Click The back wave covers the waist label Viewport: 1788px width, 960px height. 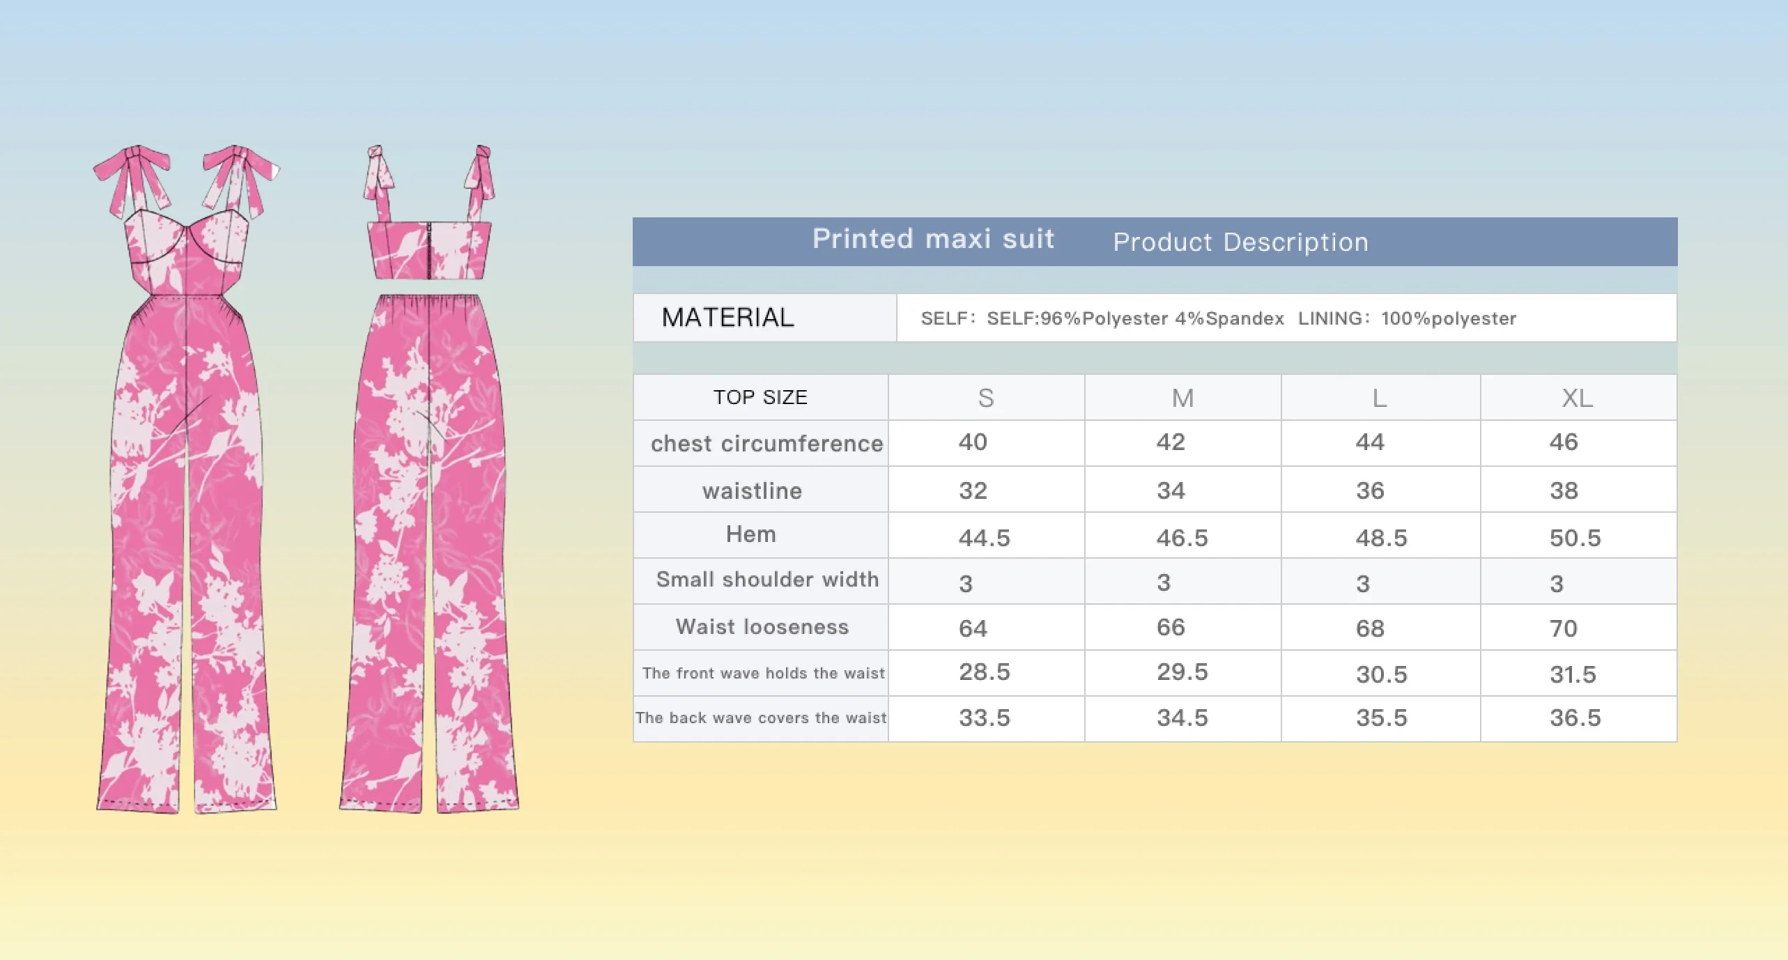point(761,718)
